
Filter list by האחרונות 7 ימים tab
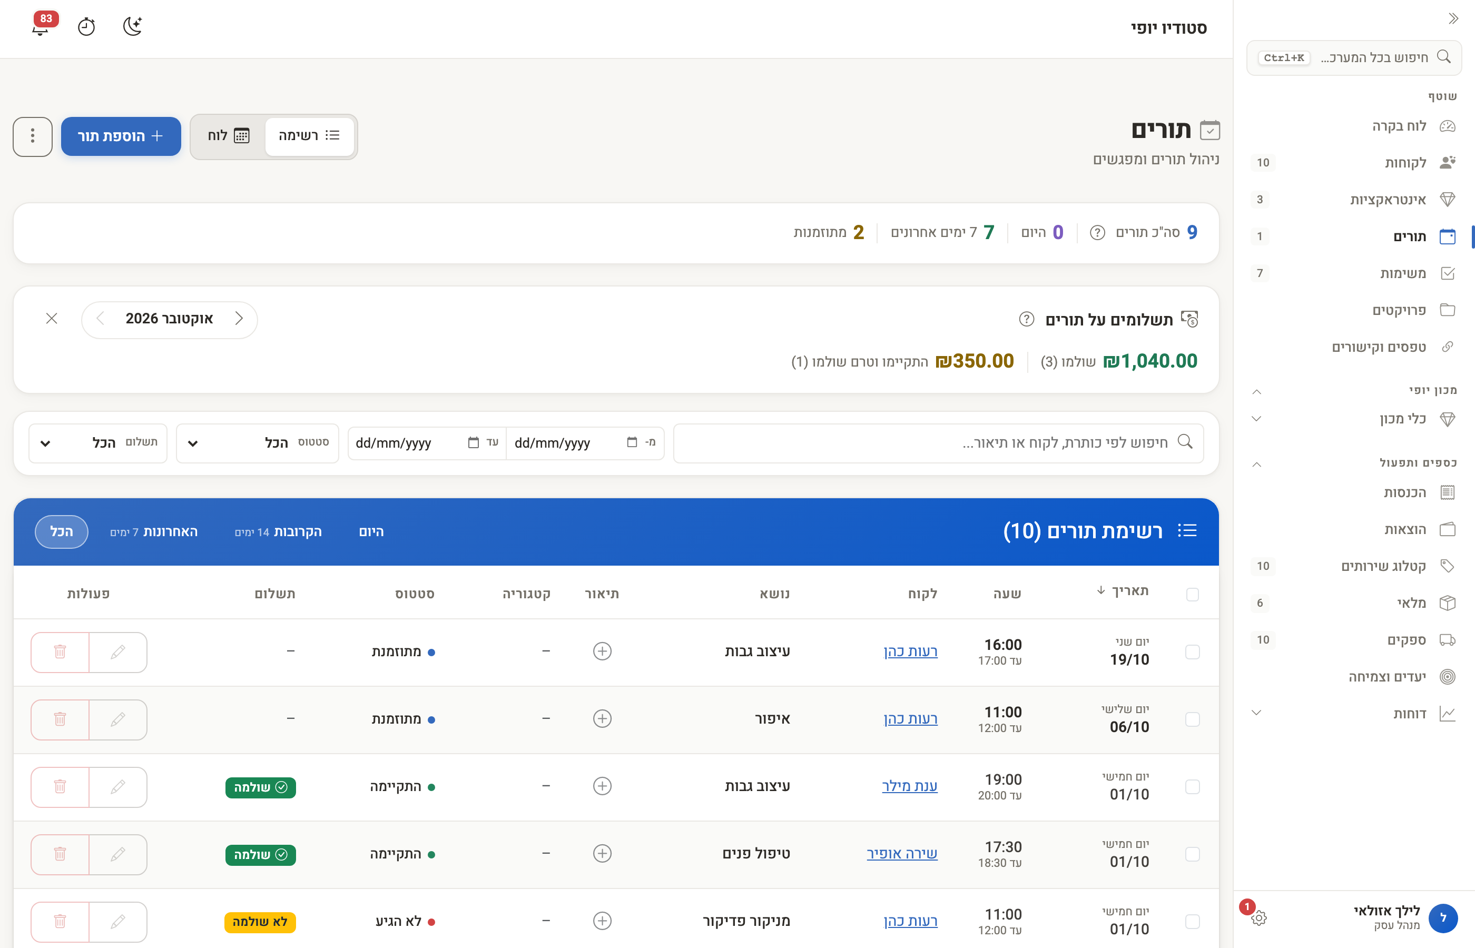[x=154, y=532]
